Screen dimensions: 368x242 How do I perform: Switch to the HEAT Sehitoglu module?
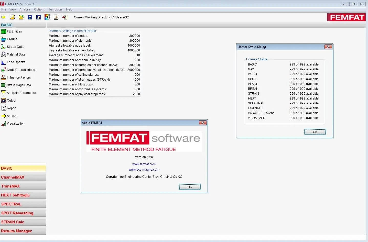(x=23, y=195)
